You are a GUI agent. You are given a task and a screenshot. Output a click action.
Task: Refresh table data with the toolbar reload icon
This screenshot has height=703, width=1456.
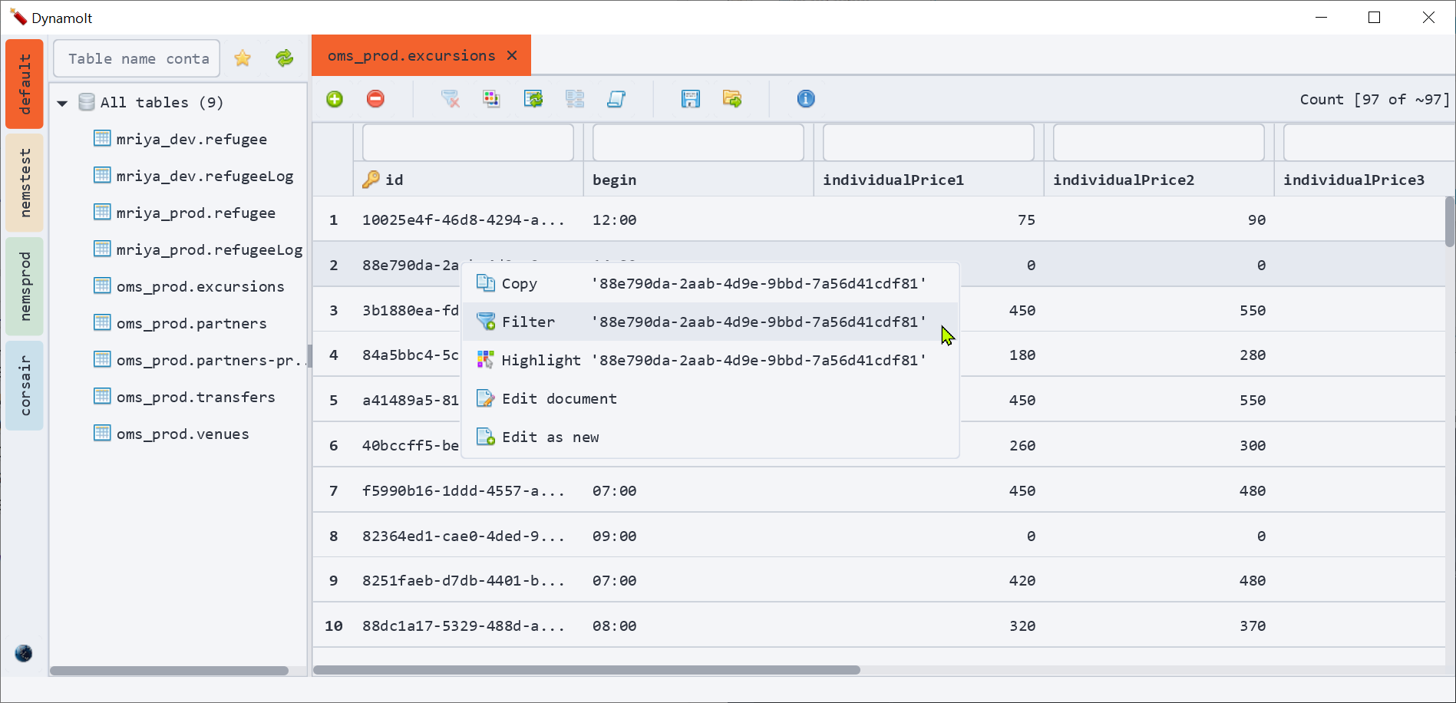tap(533, 99)
